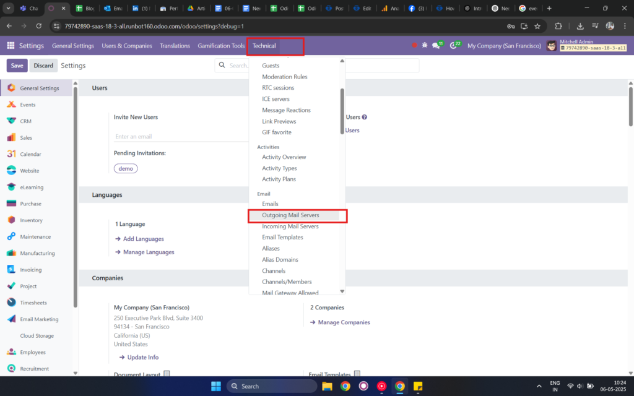Select Purchase in settings sidebar

[37, 204]
